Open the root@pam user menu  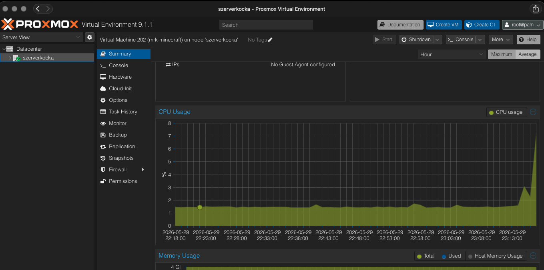(522, 25)
